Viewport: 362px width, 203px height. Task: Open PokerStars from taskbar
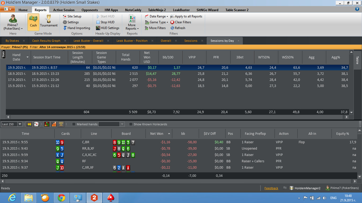[111, 198]
